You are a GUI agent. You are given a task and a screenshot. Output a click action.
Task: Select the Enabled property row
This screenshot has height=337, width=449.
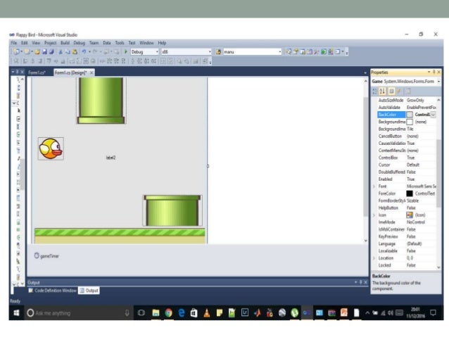pos(407,179)
